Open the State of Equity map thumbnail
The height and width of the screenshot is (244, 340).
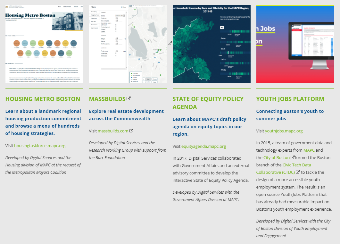[x=211, y=44]
